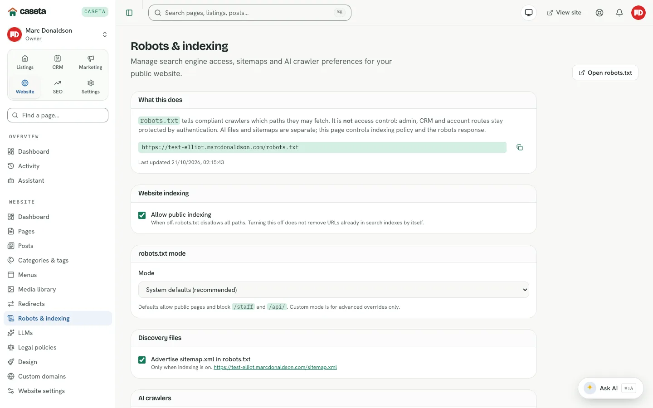Open Activity in Overview menu

[x=58, y=166]
